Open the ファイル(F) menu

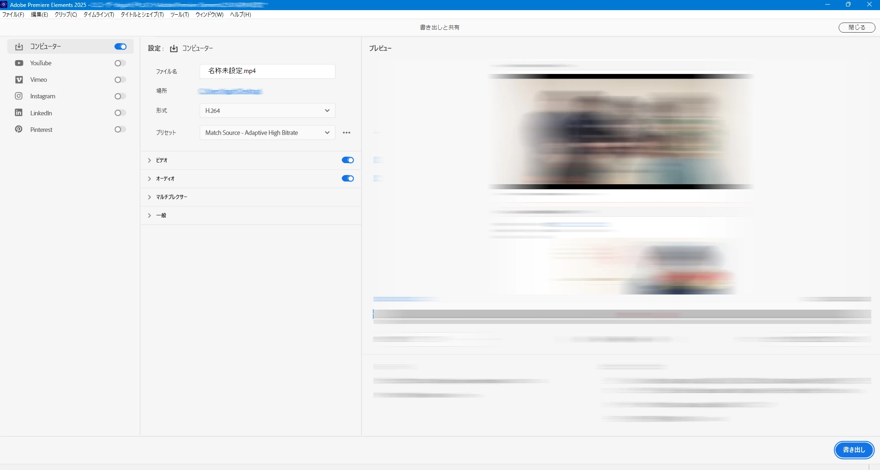(x=13, y=14)
